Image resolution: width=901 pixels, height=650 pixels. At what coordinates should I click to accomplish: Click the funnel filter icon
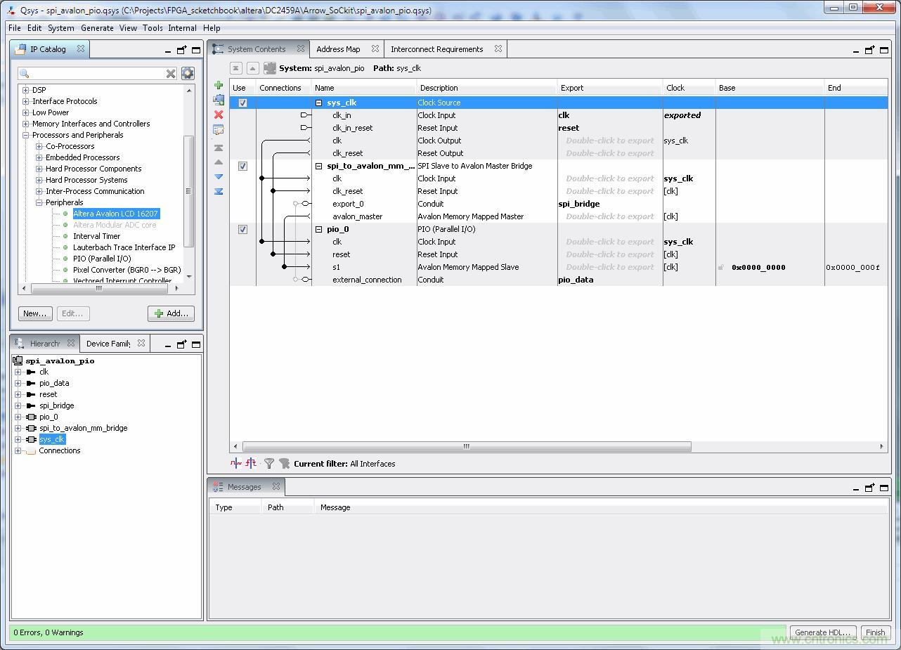point(268,463)
